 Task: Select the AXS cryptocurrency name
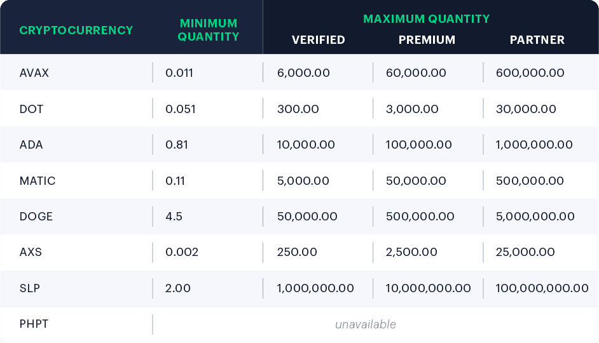[x=31, y=252]
